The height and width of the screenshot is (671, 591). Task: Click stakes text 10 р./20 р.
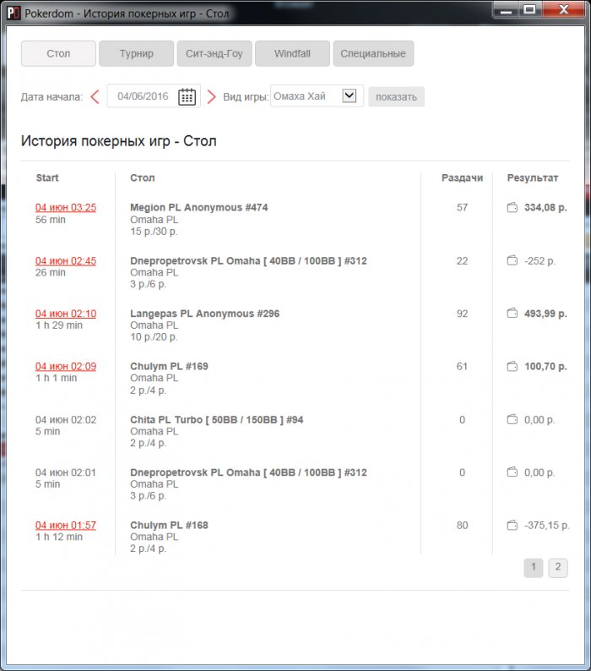point(154,337)
